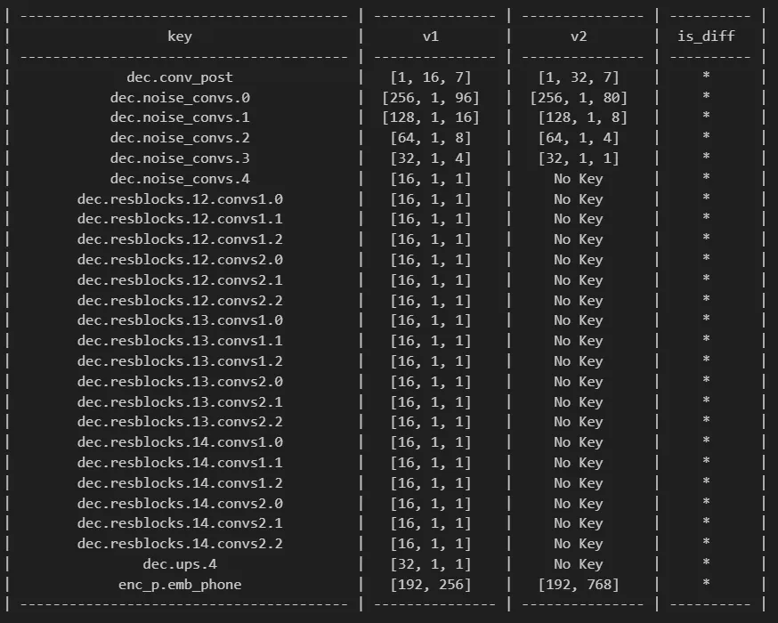Click 'No Key' in dec.resblocks.14.convs2.2 row
Image resolution: width=778 pixels, height=623 pixels.
point(579,544)
